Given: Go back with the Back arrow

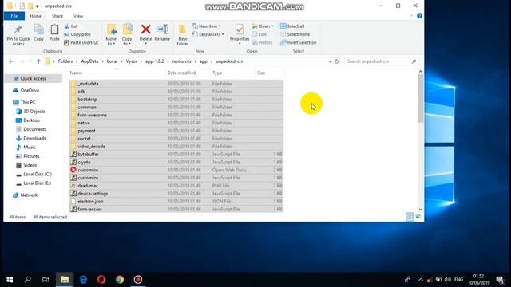Looking at the screenshot, I should (x=11, y=61).
